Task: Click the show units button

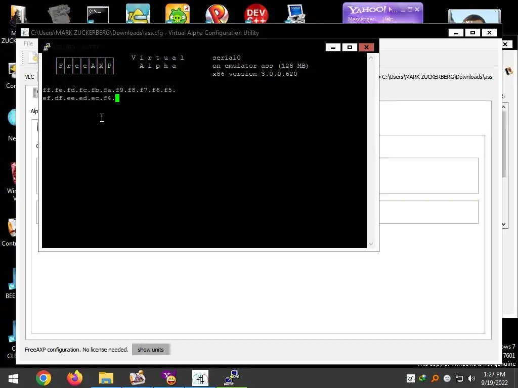Action: [x=151, y=350]
